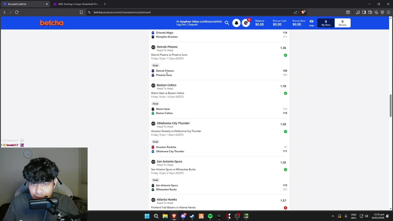
Task: Bookmark this page
Action: (81, 12)
